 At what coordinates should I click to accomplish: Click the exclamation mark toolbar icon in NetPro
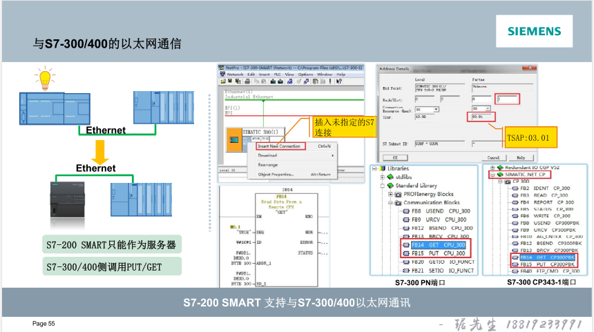330,81
